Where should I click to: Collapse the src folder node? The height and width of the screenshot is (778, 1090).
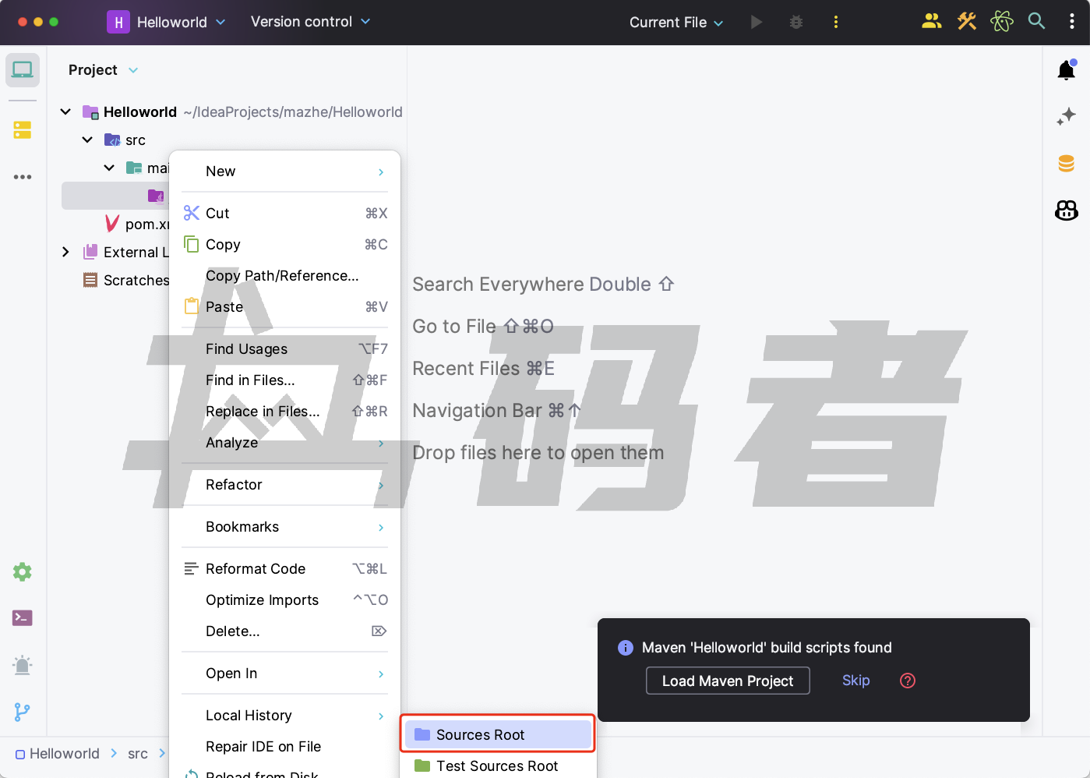pyautogui.click(x=87, y=140)
